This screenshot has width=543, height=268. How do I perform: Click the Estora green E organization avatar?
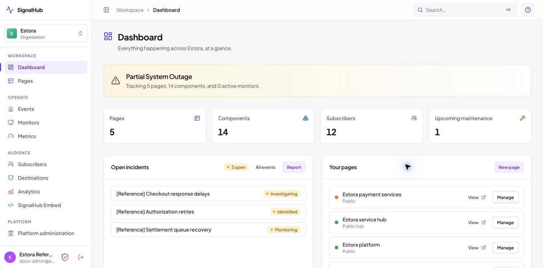click(x=12, y=33)
